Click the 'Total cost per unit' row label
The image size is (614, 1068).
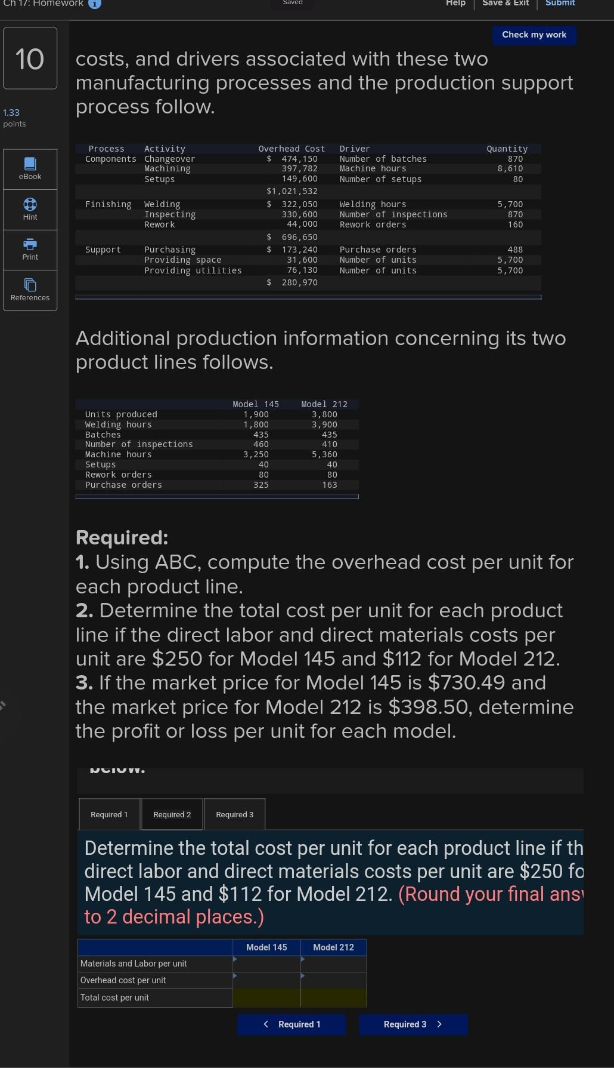(114, 998)
